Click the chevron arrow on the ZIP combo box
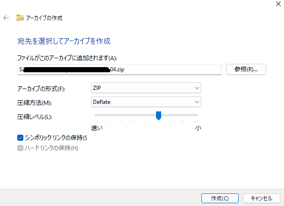 (x=196, y=88)
